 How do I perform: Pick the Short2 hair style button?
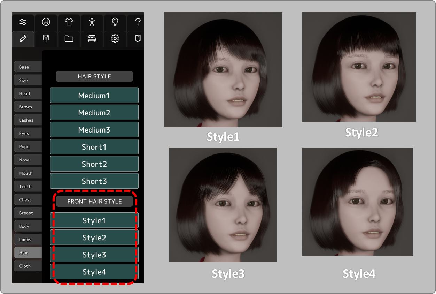94,164
